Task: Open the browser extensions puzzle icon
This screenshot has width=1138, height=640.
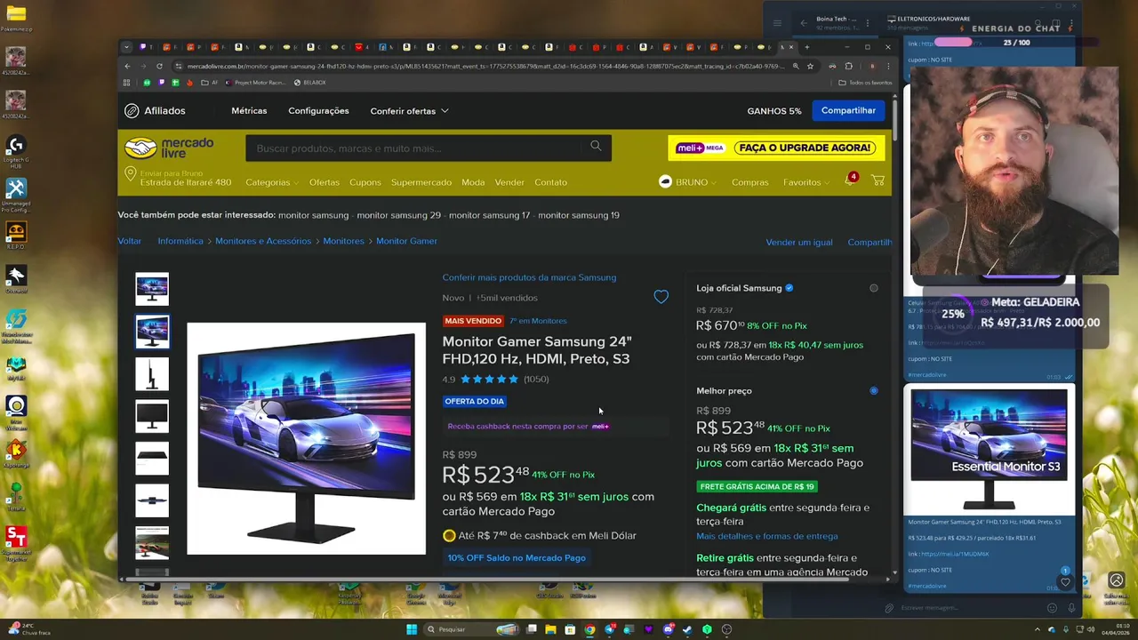Action: pyautogui.click(x=848, y=66)
